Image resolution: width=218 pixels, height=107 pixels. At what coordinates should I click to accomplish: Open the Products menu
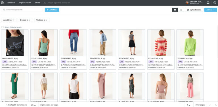click(x=11, y=3)
